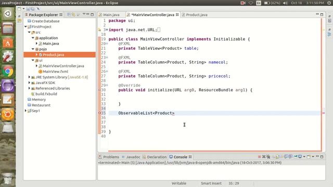Click the Save icon in the main toolbar

[28, 9]
